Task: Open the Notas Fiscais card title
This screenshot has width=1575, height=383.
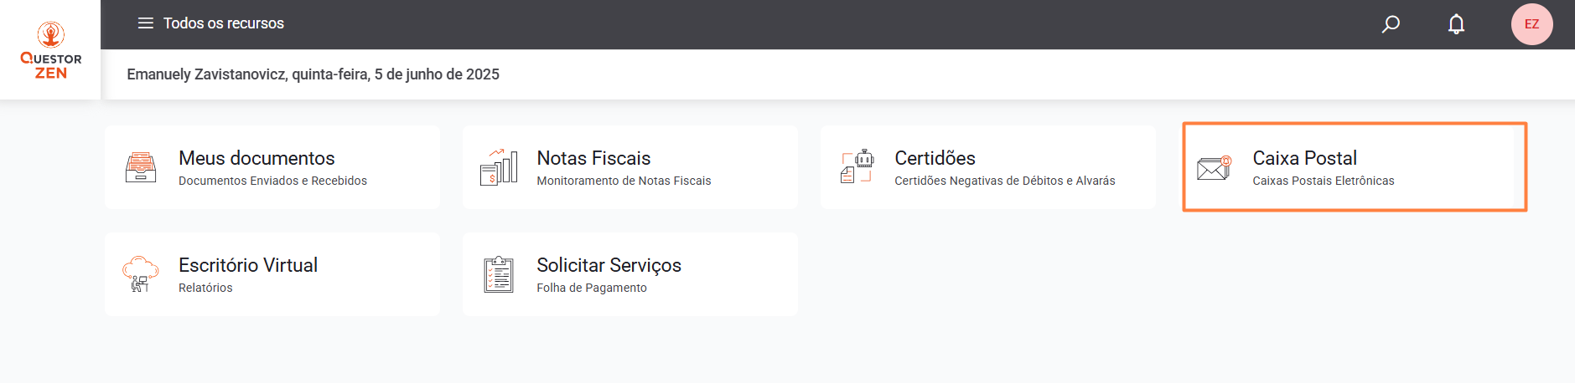Action: (x=593, y=158)
